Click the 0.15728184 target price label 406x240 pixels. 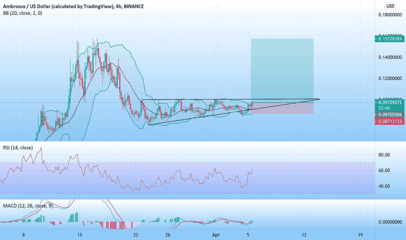coord(389,39)
